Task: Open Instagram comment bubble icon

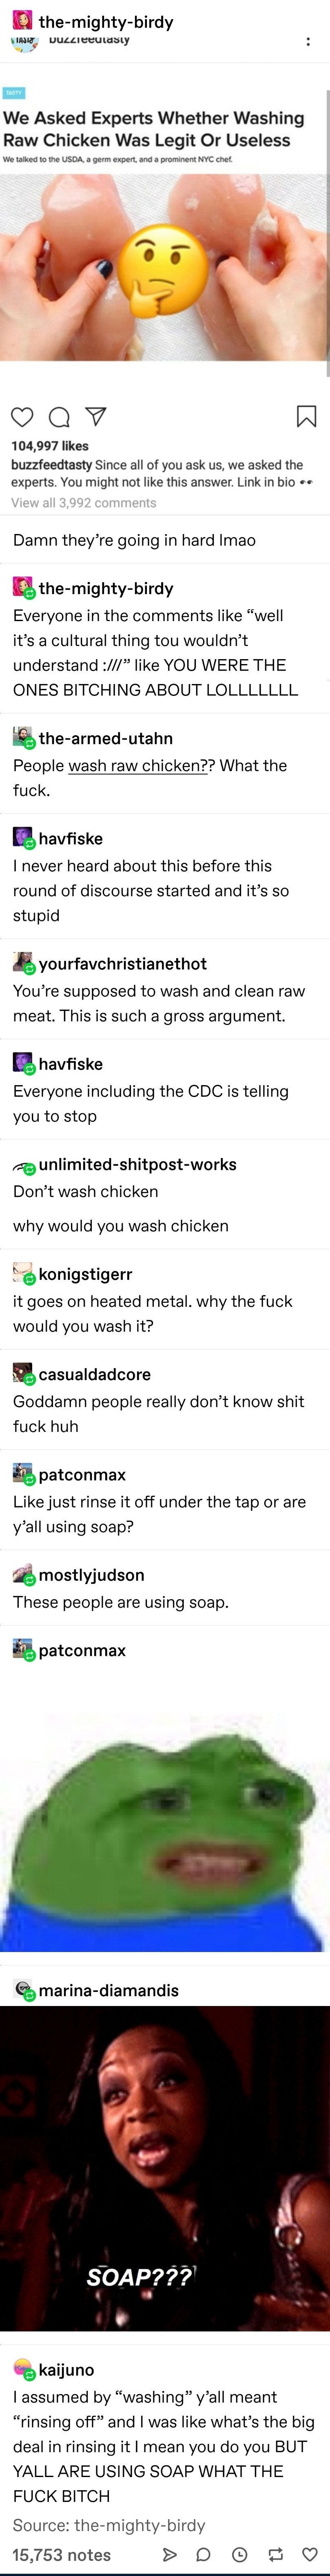Action: (59, 417)
